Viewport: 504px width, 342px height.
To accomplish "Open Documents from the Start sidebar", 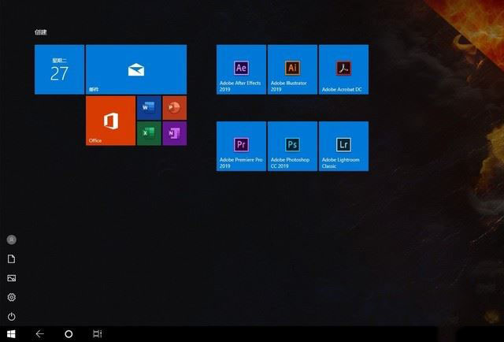I will [x=12, y=259].
